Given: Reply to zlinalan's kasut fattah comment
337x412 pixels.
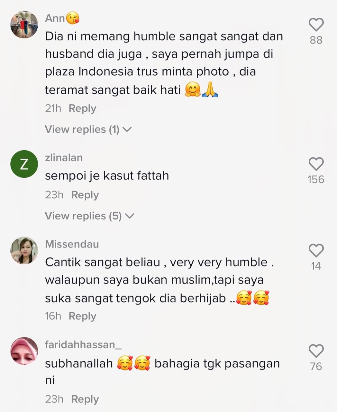Looking at the screenshot, I should 85,195.
